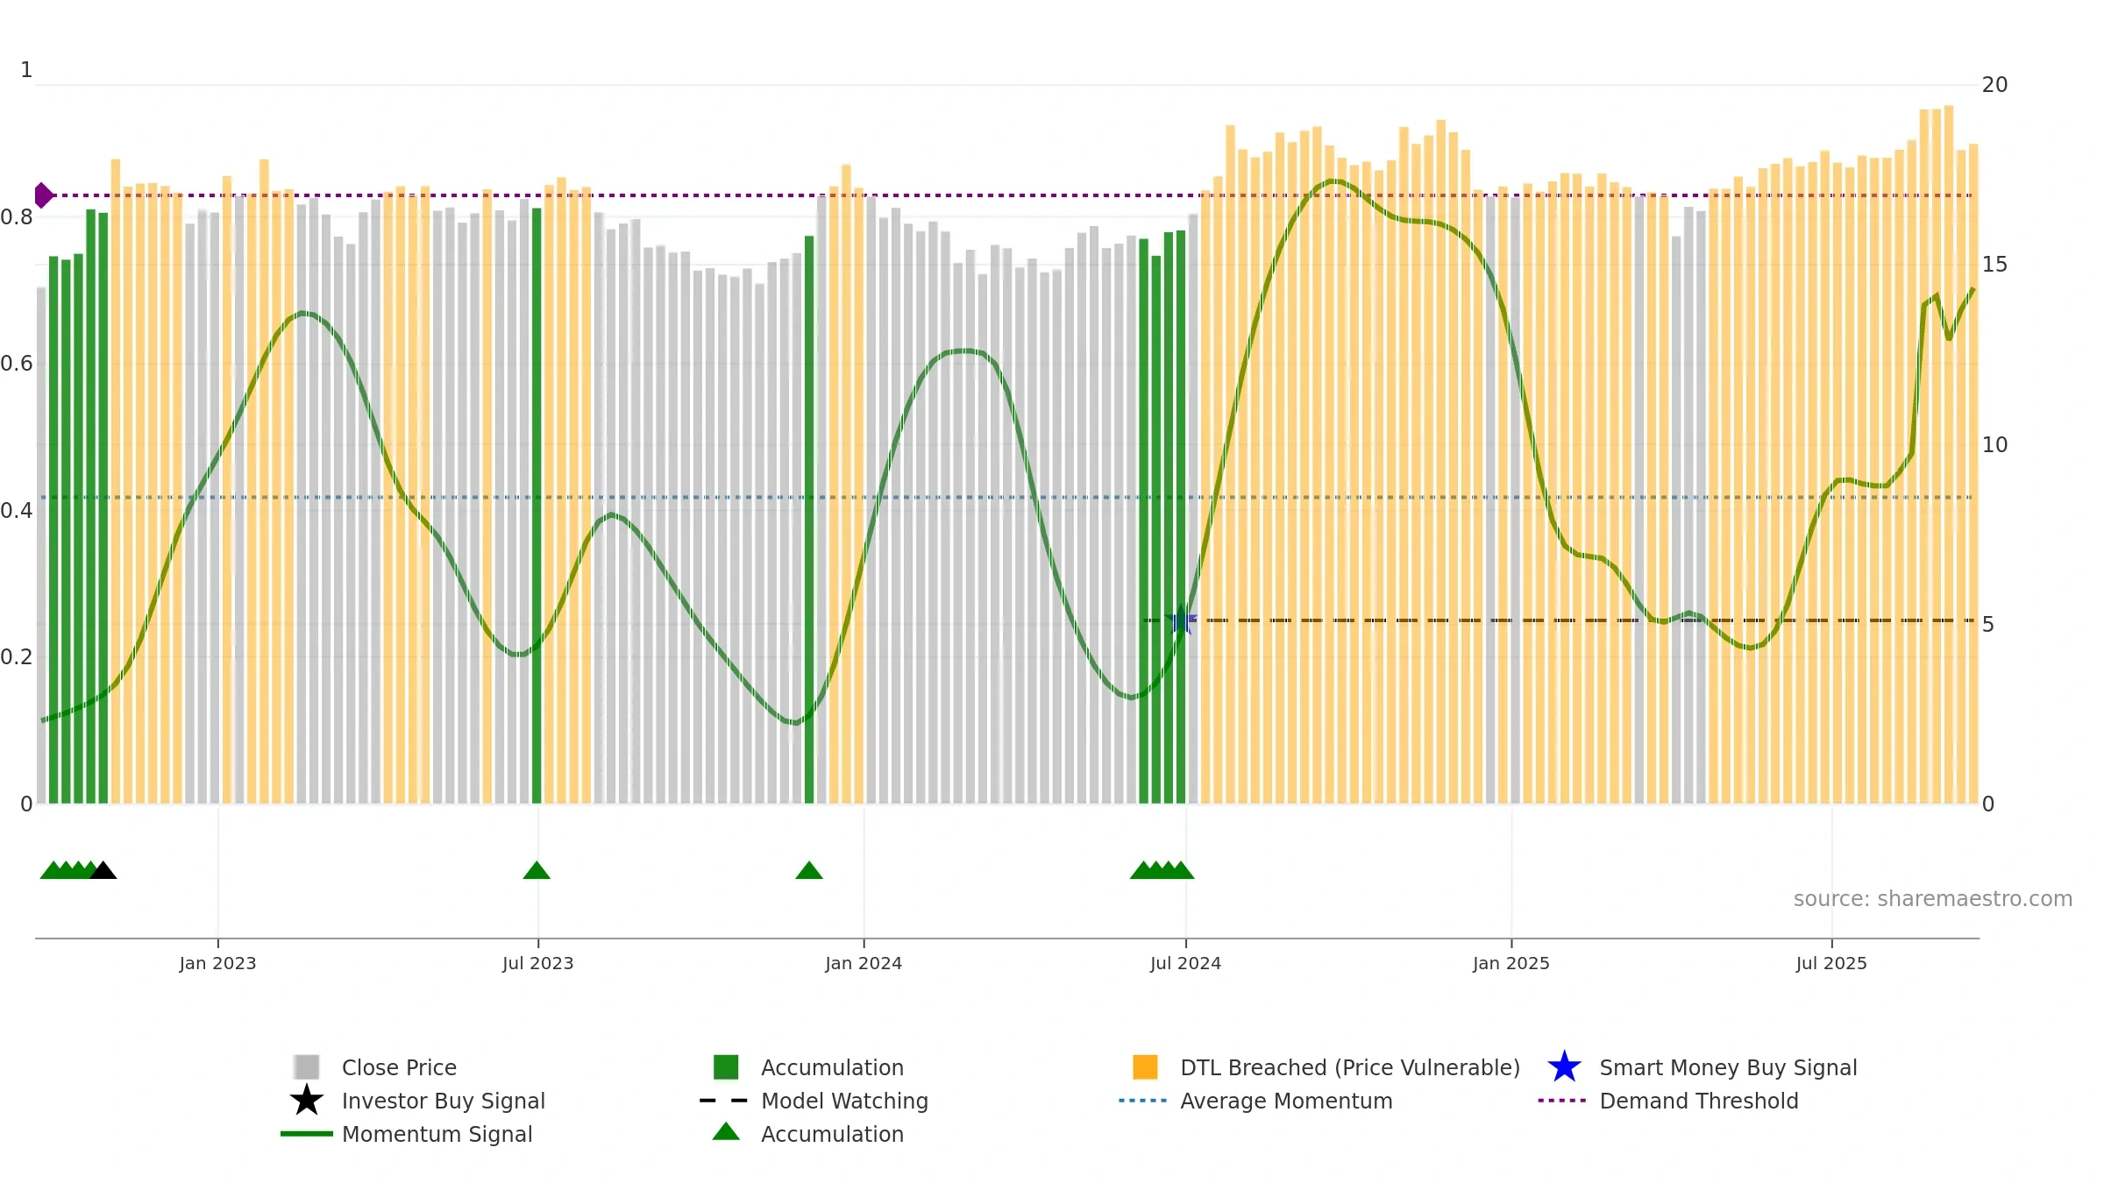
Task: Click the sharemaestro.com source text
Action: click(1933, 899)
